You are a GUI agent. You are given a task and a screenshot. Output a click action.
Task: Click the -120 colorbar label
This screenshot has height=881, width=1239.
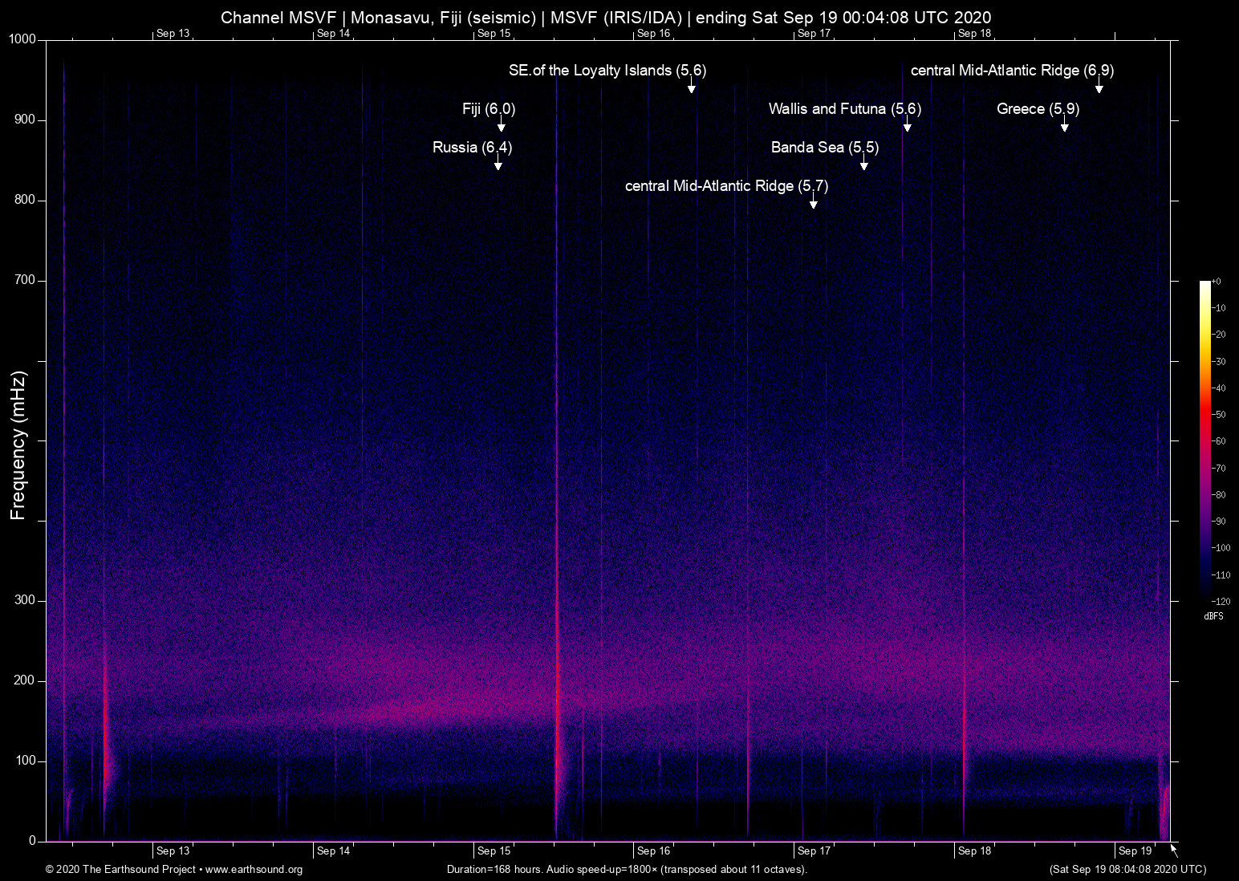(x=1221, y=602)
